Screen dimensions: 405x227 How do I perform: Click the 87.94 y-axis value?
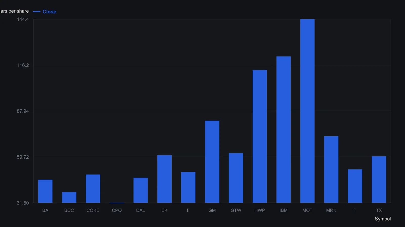coord(23,111)
